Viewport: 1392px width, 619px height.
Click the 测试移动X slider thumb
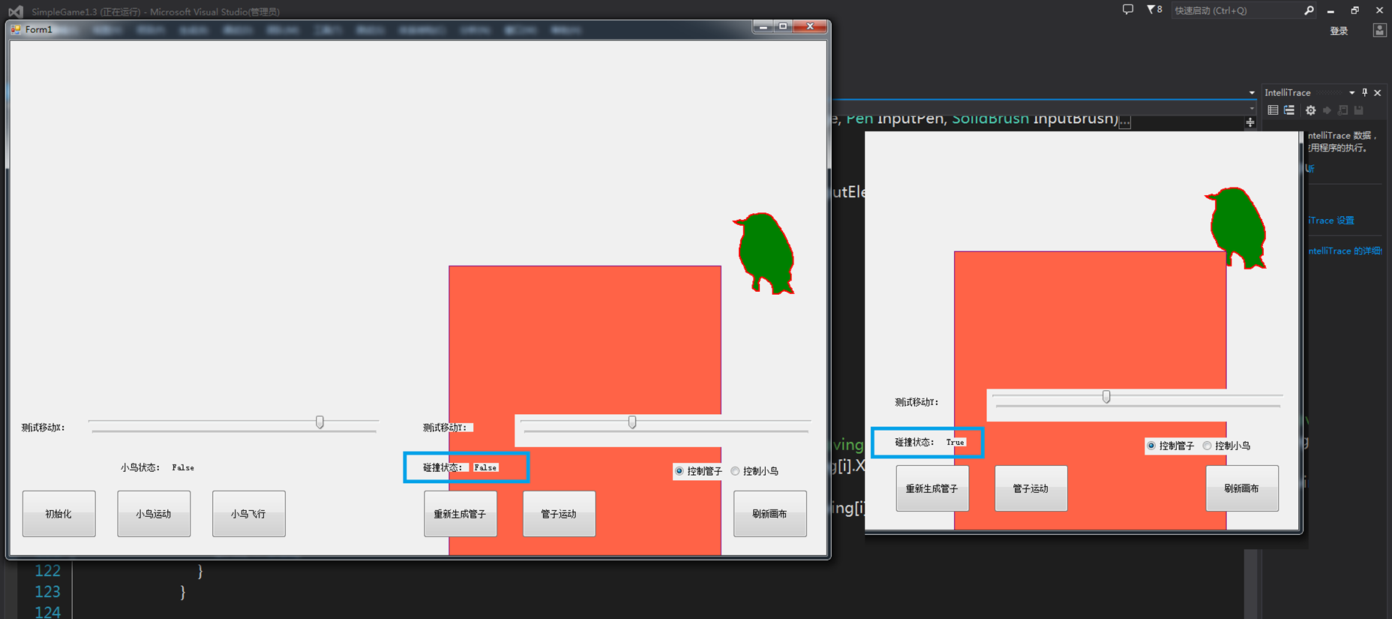click(x=320, y=422)
